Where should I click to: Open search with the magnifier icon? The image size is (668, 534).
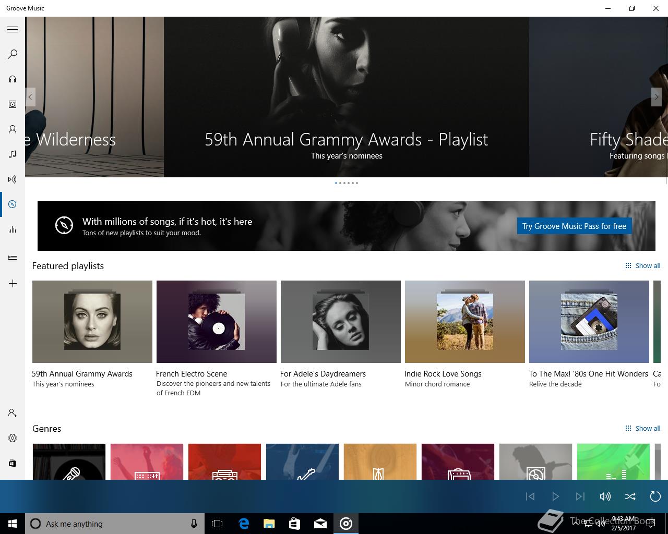(x=13, y=54)
